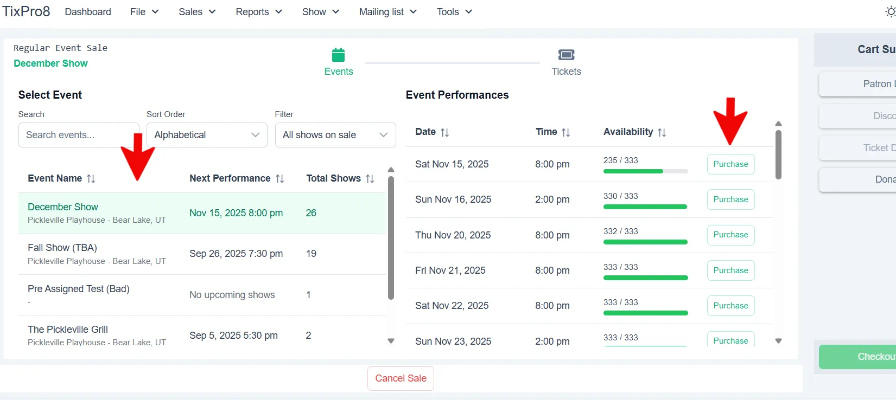
Task: Click the Search events input field
Action: point(79,135)
